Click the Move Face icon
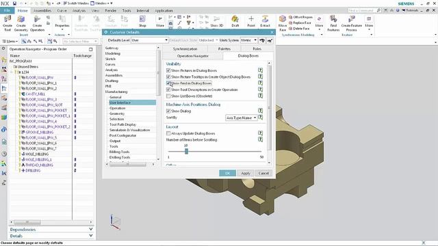This screenshot has width=438, height=246. (283, 19)
